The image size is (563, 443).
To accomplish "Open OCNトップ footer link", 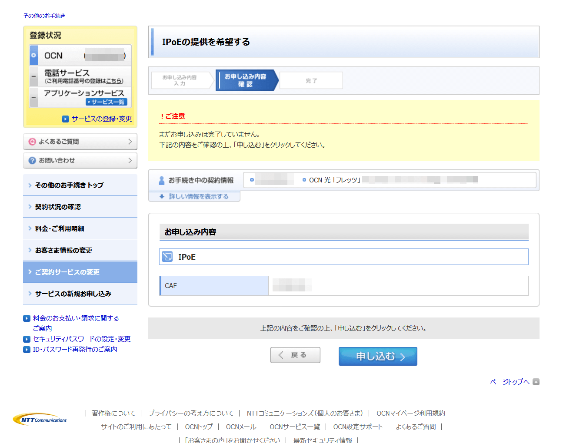I will point(199,426).
